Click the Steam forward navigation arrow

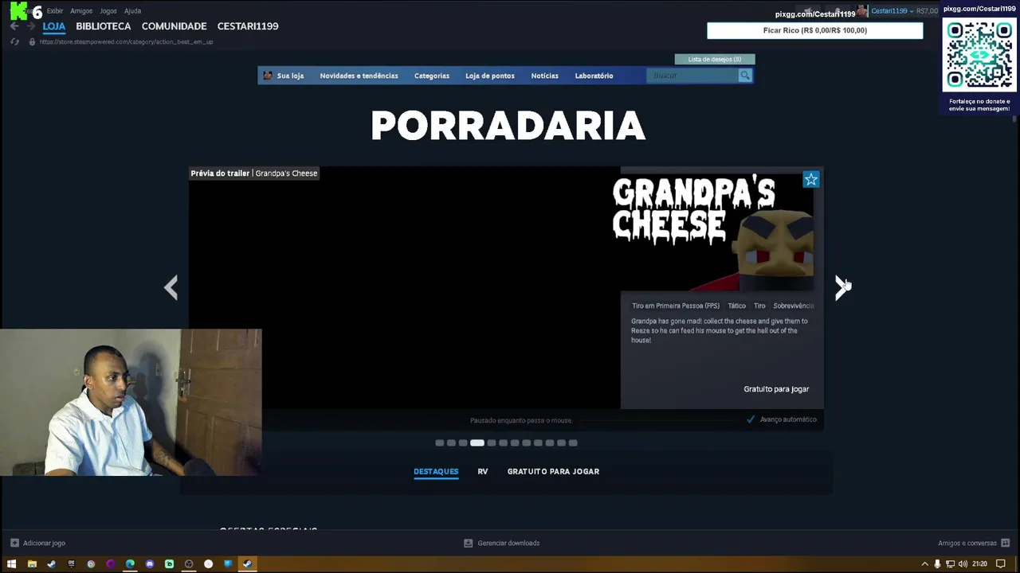click(30, 26)
